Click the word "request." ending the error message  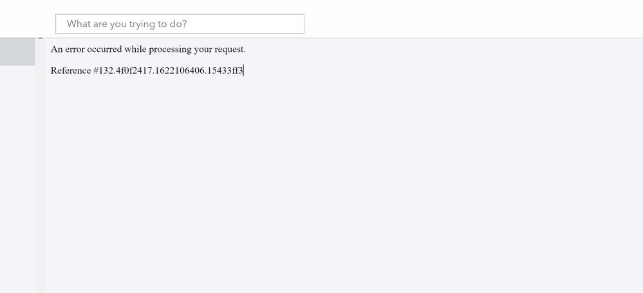coord(230,50)
